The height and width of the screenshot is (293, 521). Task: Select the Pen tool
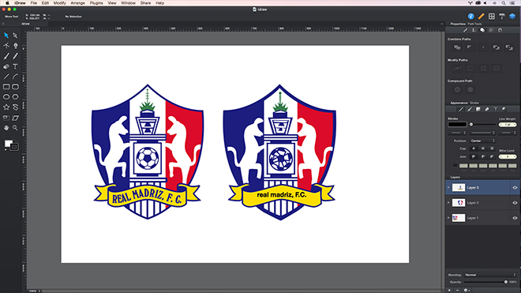15,46
